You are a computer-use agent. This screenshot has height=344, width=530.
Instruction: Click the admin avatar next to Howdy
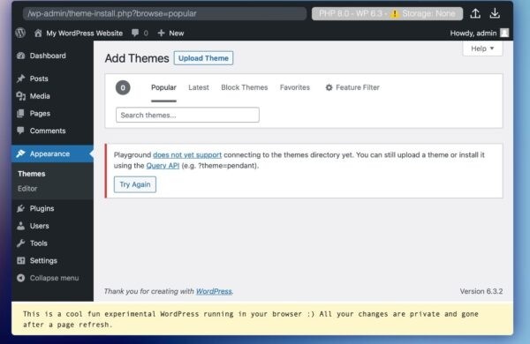pyautogui.click(x=504, y=33)
